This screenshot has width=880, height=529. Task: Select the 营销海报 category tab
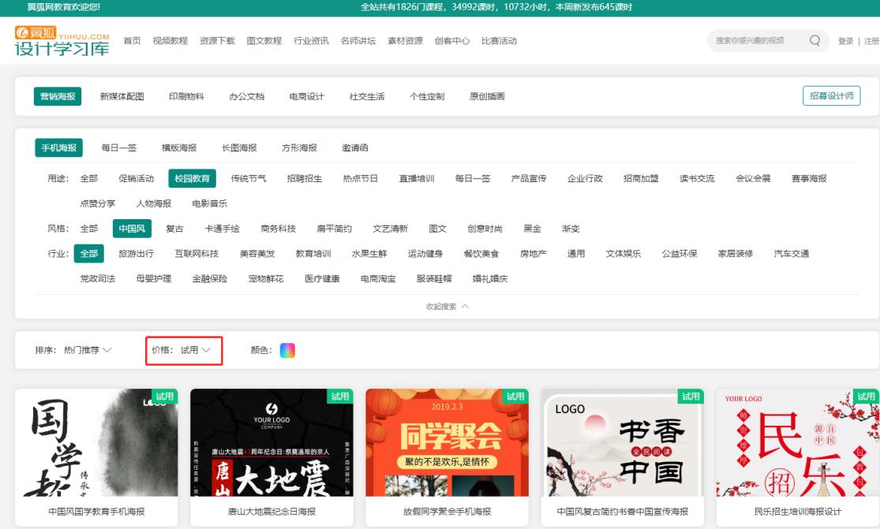(x=58, y=96)
